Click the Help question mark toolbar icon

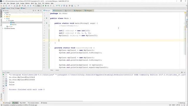(x=78, y=6)
